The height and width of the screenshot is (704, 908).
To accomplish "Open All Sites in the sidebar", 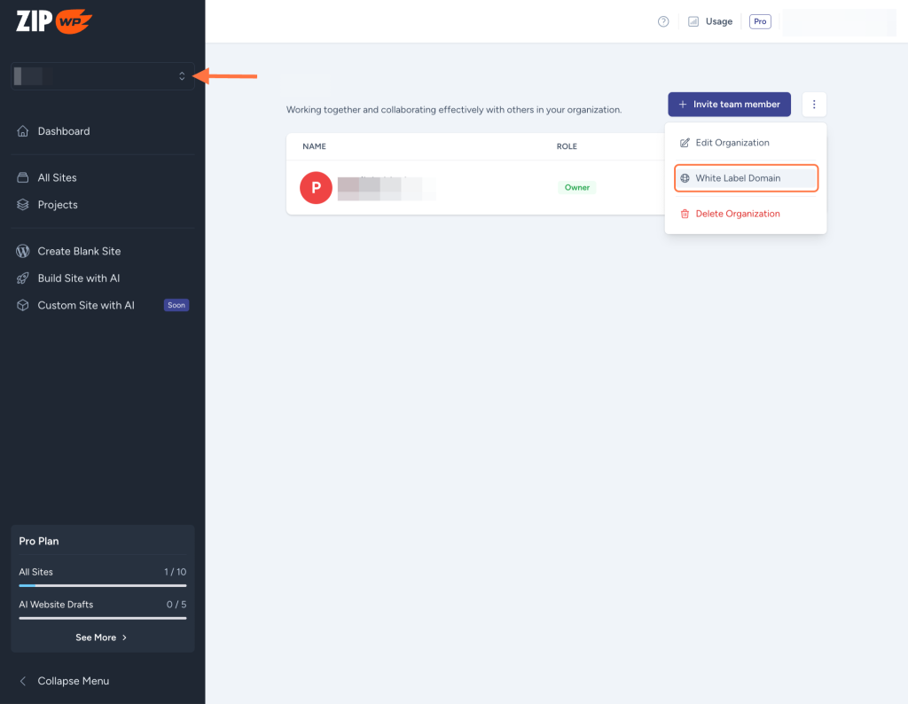I will click(x=57, y=178).
